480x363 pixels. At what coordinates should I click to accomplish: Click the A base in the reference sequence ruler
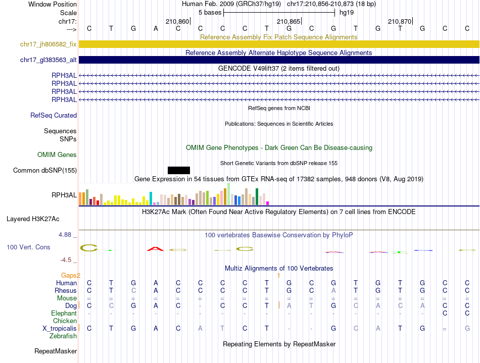(156, 28)
